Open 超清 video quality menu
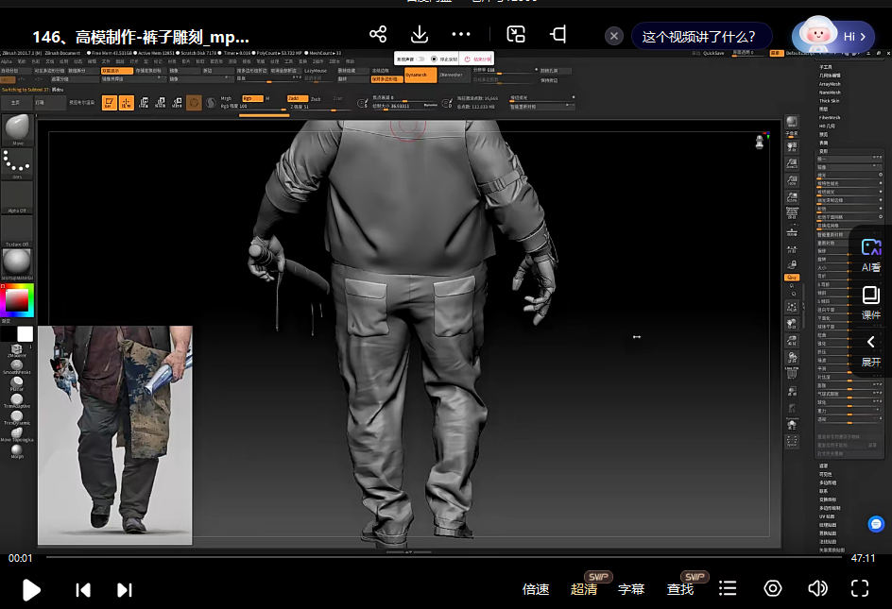 point(584,589)
